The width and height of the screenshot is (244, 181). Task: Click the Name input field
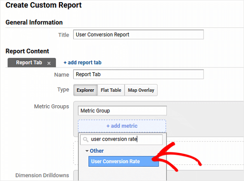139,74
